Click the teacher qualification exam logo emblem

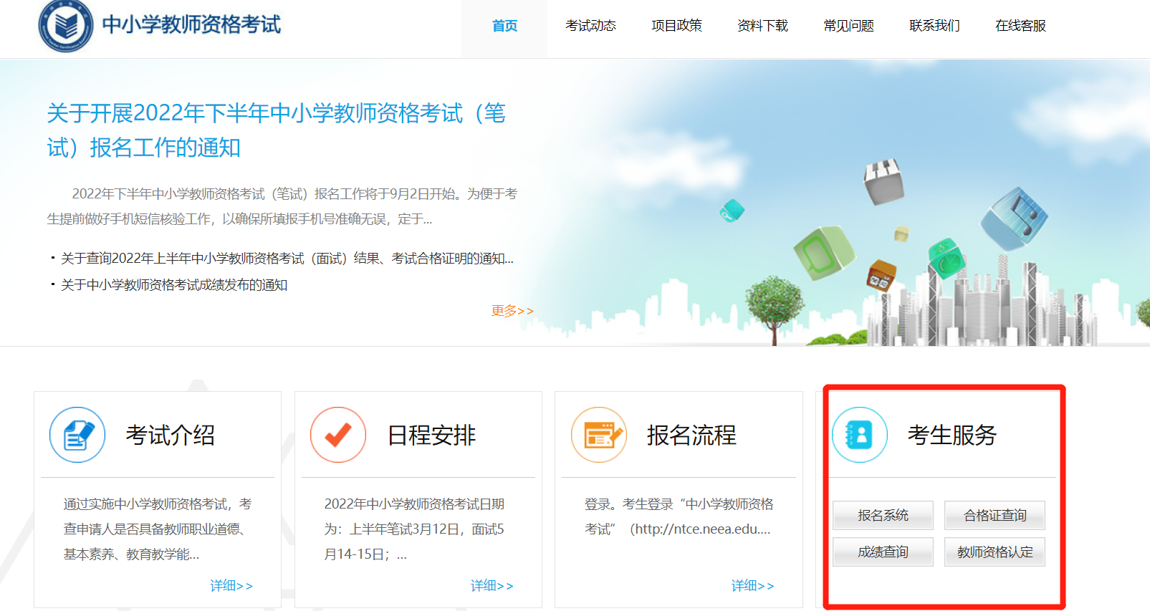pyautogui.click(x=66, y=26)
